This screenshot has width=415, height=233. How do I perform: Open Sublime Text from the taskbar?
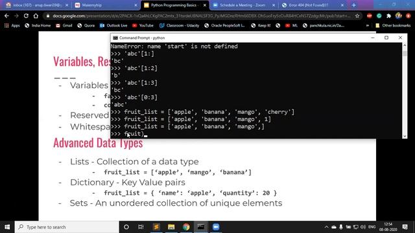coord(156,227)
